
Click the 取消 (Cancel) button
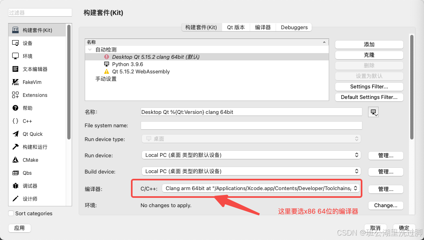[x=375, y=228]
